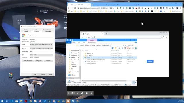
Task: Pause the screen recording in overlay toolbar
Action: pos(69,93)
